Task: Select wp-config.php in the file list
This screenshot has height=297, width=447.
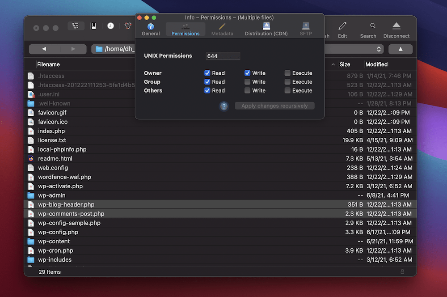Action: coord(58,232)
